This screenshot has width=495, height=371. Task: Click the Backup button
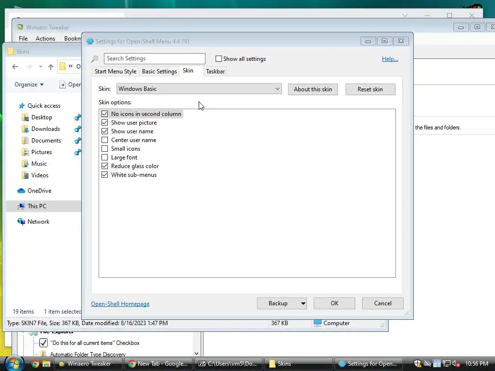(278, 303)
